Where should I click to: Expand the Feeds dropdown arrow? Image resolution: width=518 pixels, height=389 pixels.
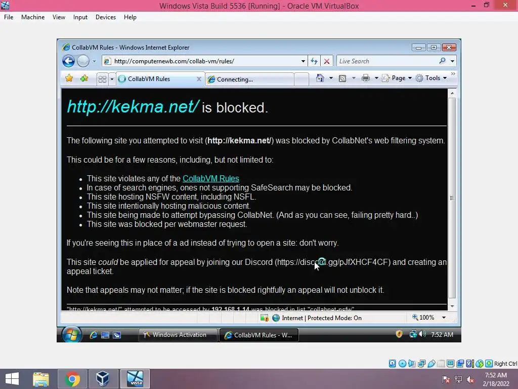[354, 78]
